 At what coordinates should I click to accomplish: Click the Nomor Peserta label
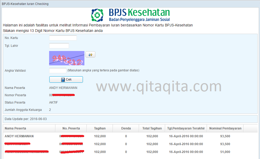click(x=15, y=95)
